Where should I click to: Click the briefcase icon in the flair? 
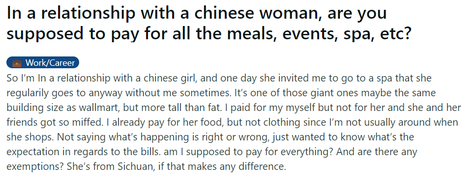(17, 63)
